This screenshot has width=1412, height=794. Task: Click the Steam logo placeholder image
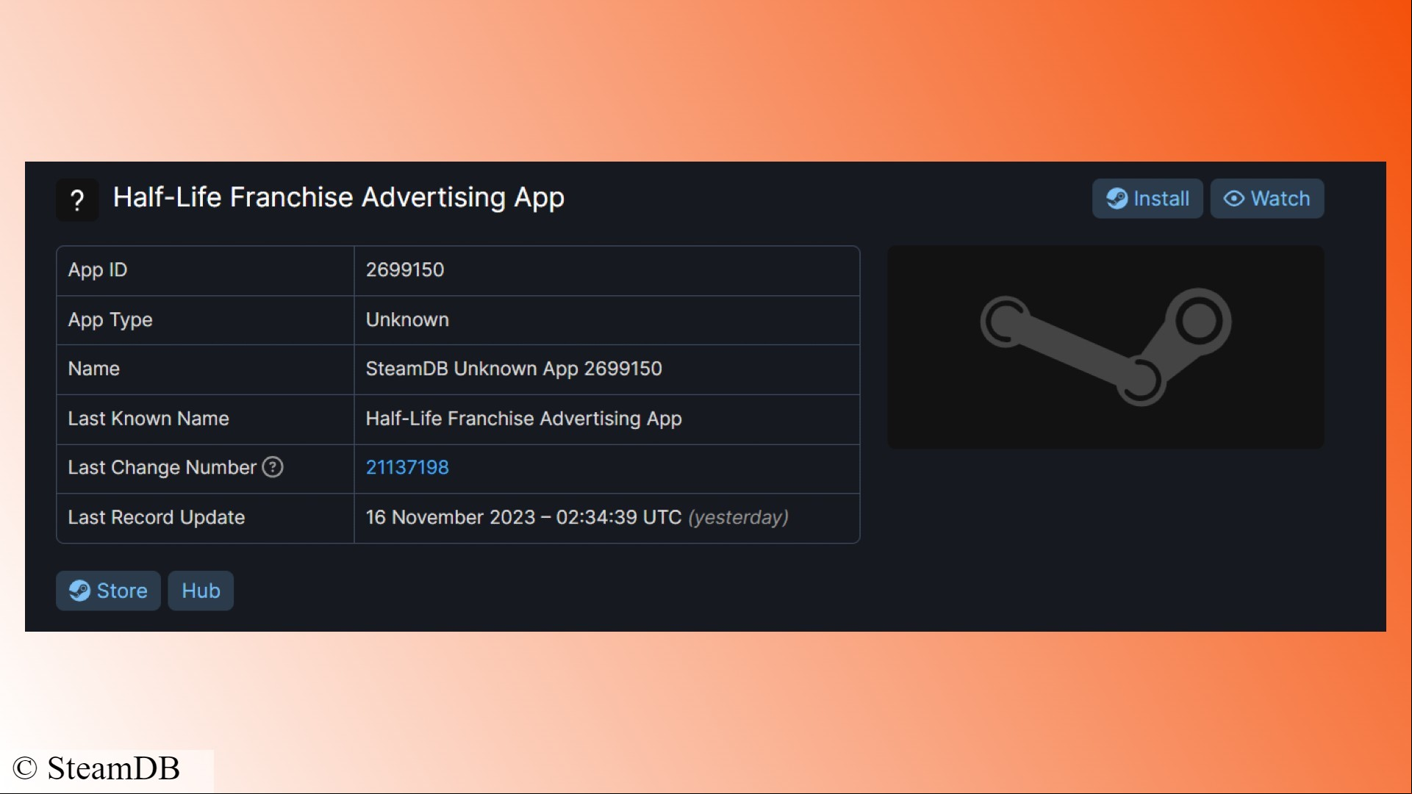tap(1105, 347)
